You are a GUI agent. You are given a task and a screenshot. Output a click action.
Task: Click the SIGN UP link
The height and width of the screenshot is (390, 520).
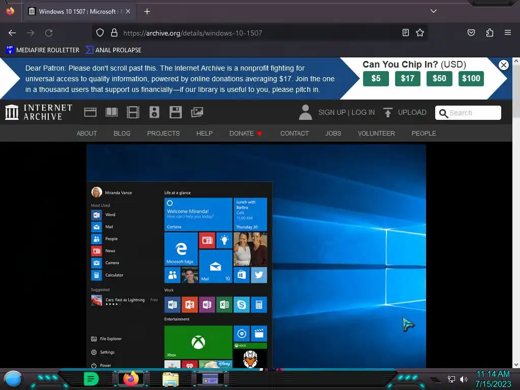(x=332, y=112)
